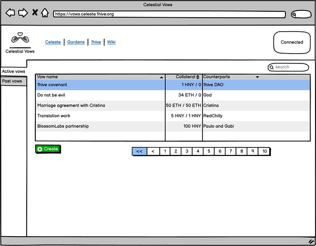Viewport: 316px width, 246px height.
Task: Go to browser home icon
Action: click(45, 13)
